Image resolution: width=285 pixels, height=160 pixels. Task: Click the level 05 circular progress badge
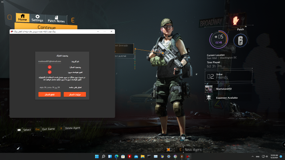tap(219, 40)
